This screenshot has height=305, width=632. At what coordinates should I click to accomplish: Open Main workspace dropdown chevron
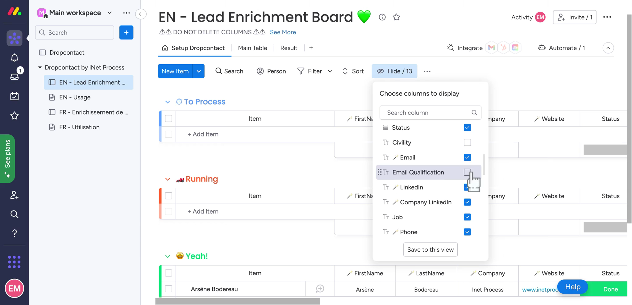pyautogui.click(x=110, y=13)
